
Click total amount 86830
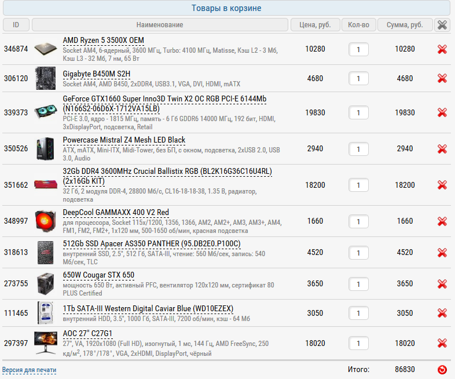coord(405,369)
